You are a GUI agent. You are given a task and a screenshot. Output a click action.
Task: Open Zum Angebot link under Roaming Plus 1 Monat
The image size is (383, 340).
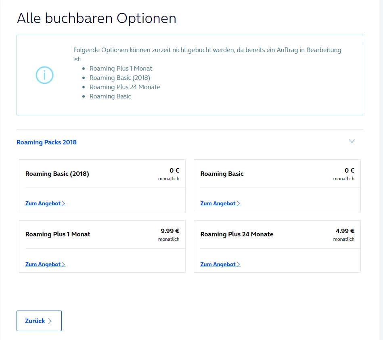coord(42,264)
